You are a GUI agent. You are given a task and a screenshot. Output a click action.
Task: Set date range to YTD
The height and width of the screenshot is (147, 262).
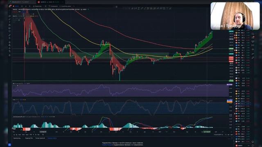tap(31, 134)
